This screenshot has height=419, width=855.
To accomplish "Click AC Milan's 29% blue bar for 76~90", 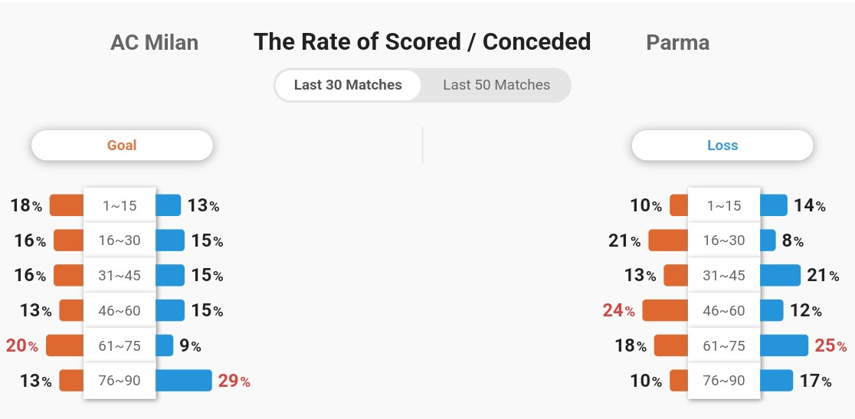I will coord(184,380).
